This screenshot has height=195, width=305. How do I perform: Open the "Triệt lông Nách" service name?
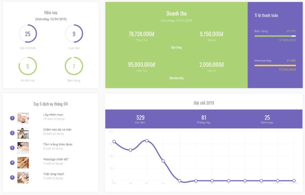point(54,174)
